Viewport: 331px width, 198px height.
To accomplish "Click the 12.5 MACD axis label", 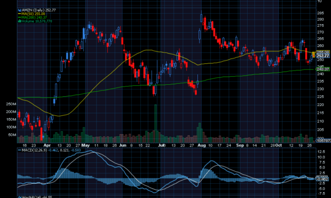I will [321, 152].
